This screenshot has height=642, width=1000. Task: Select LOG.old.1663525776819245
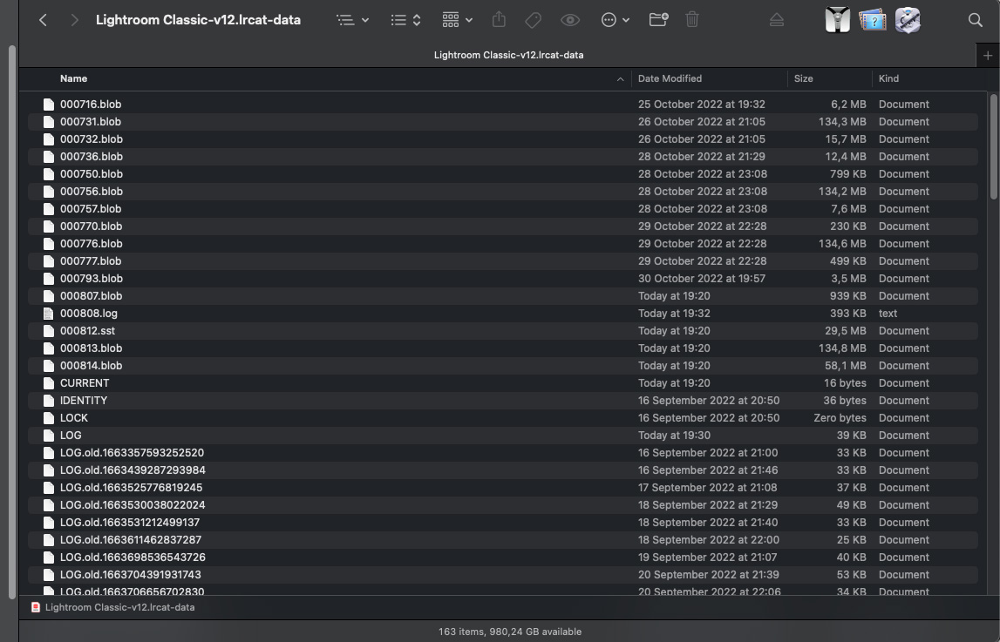click(x=503, y=487)
